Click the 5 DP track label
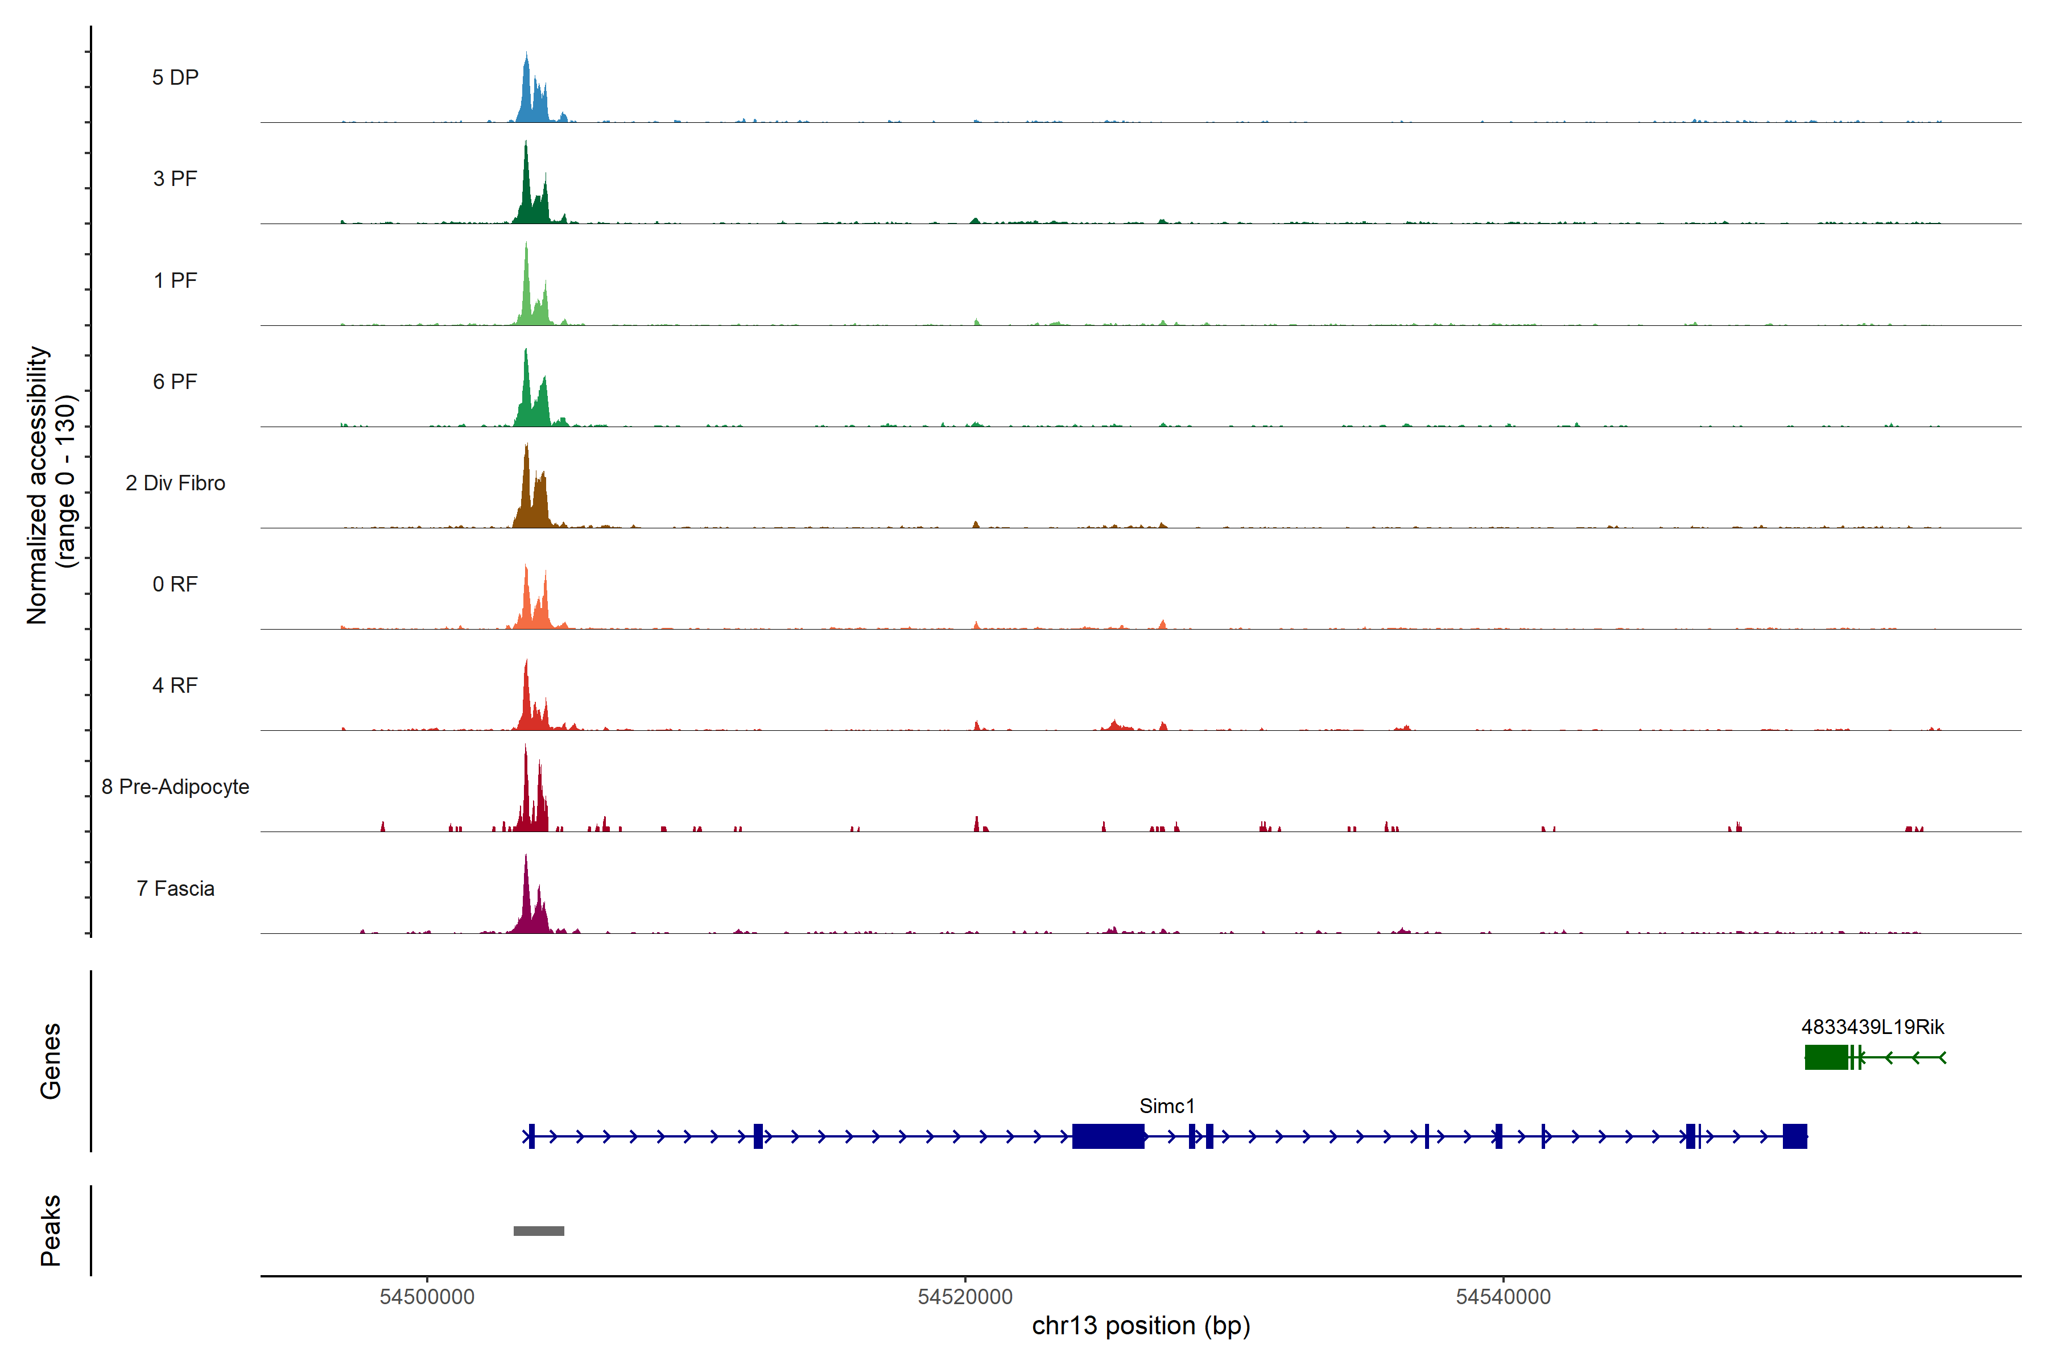 (175, 77)
